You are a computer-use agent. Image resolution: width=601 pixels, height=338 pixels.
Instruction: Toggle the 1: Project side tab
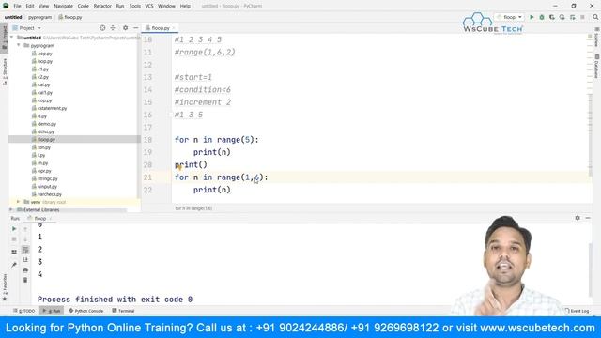pos(4,38)
